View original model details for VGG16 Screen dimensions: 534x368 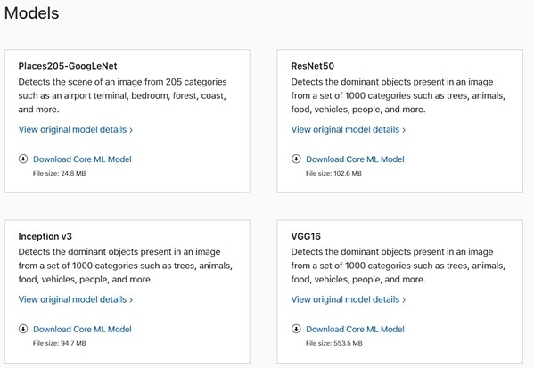click(348, 299)
